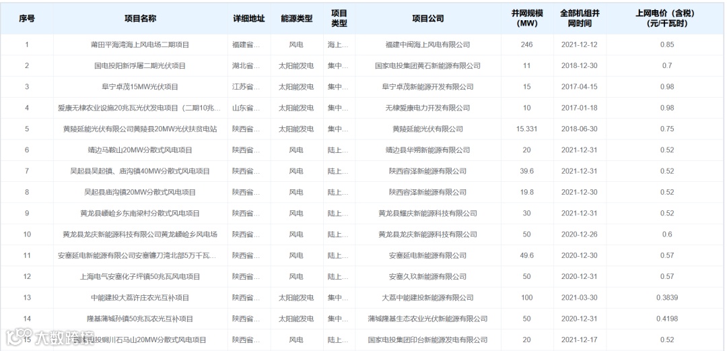The height and width of the screenshot is (351, 727).
Task: Select project 国电投阳新浮屠二期光伏项目
Action: 140,66
